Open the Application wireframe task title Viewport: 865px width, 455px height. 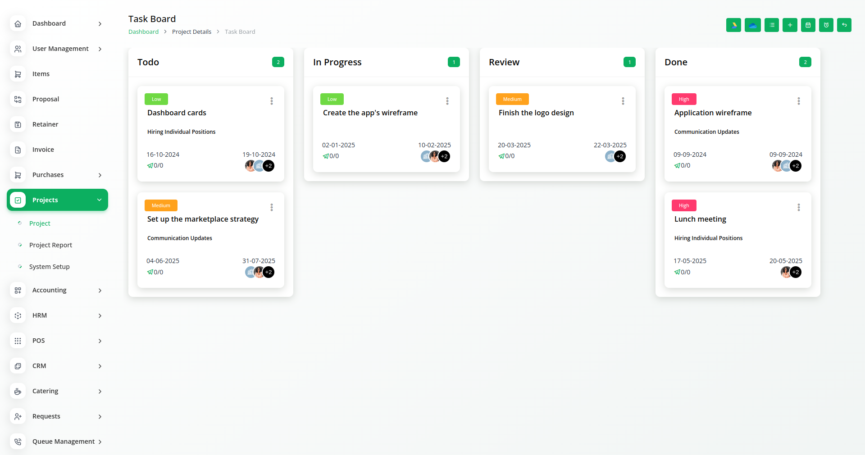(713, 113)
